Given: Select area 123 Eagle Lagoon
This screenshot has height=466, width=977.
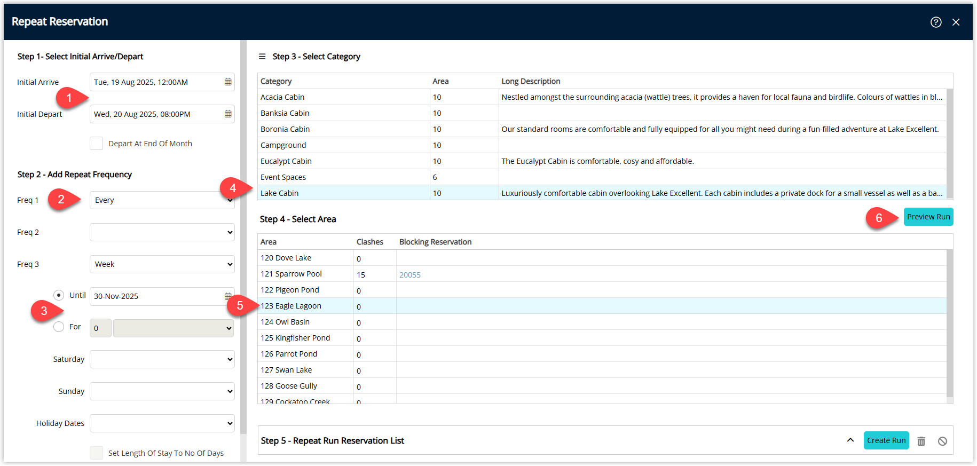Looking at the screenshot, I should point(602,306).
